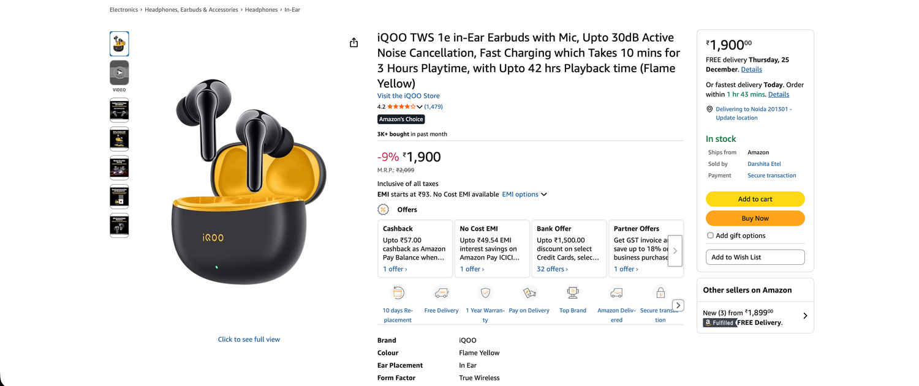
Task: Visit the iQOO Store link
Action: click(x=408, y=96)
